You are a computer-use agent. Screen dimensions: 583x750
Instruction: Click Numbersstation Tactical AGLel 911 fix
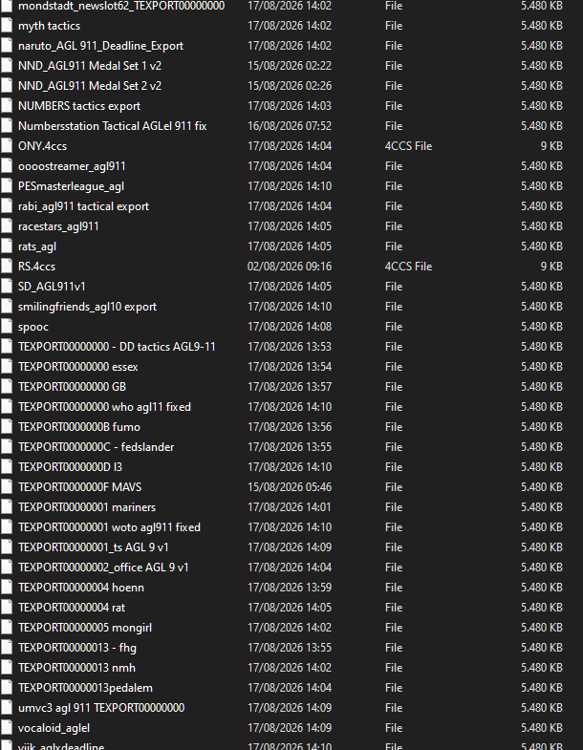click(112, 126)
